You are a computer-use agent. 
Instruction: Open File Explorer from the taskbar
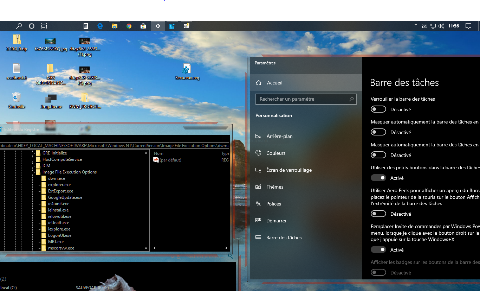click(114, 26)
